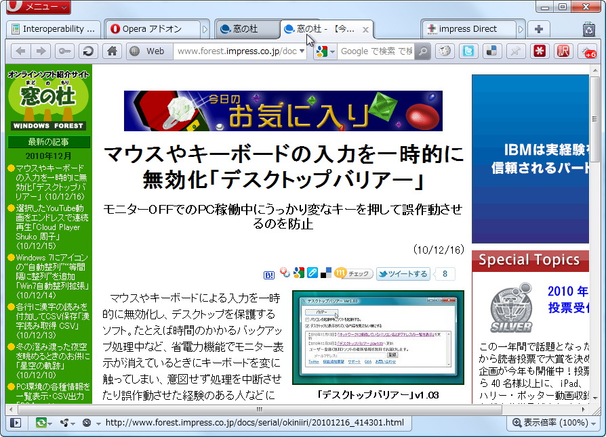
Task: Open sidebar article マウスやキーボードの入力を一時的に無効化
Action: [50, 183]
